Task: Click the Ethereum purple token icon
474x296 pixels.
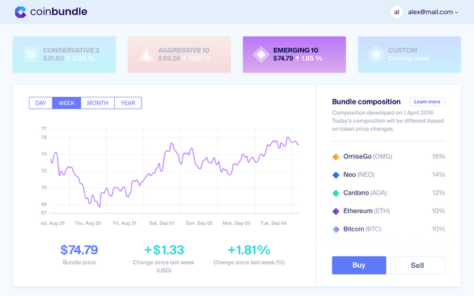Action: click(336, 211)
